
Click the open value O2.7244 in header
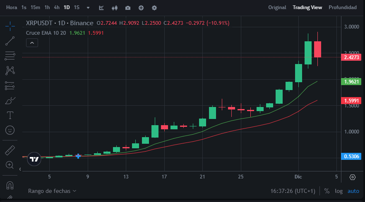[107, 23]
